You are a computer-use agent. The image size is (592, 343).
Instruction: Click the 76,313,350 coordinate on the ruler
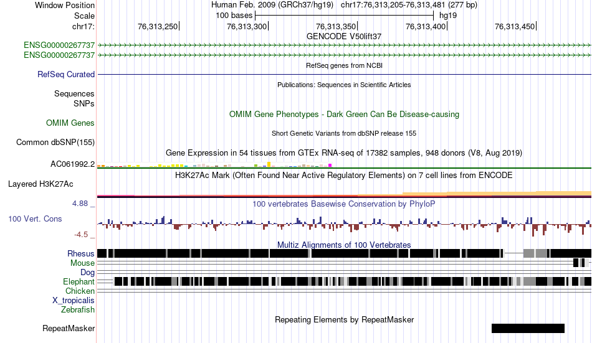[x=336, y=26]
